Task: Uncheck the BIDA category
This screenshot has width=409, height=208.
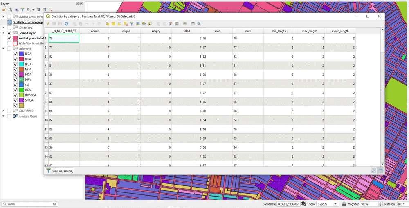Action: [x=16, y=54]
